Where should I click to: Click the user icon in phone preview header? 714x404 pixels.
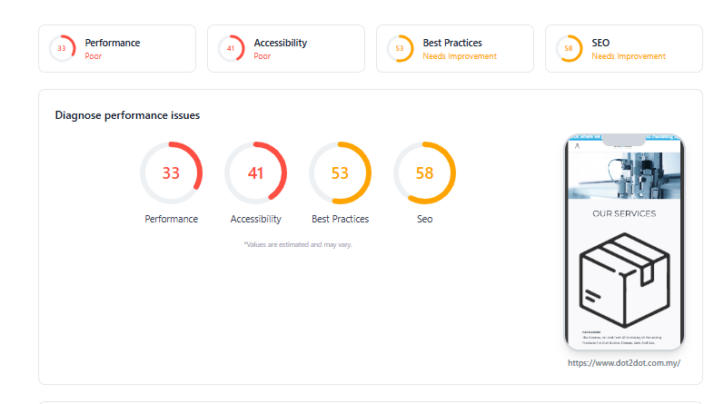tap(577, 146)
